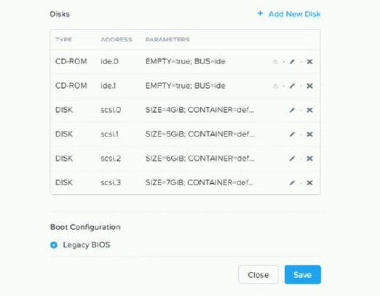Delete the ide.0 CD-ROM entry
This screenshot has width=380, height=296.
(309, 62)
